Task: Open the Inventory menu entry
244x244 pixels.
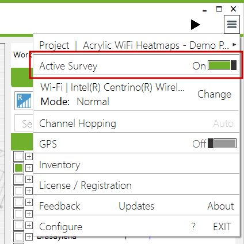Action: tap(136, 165)
